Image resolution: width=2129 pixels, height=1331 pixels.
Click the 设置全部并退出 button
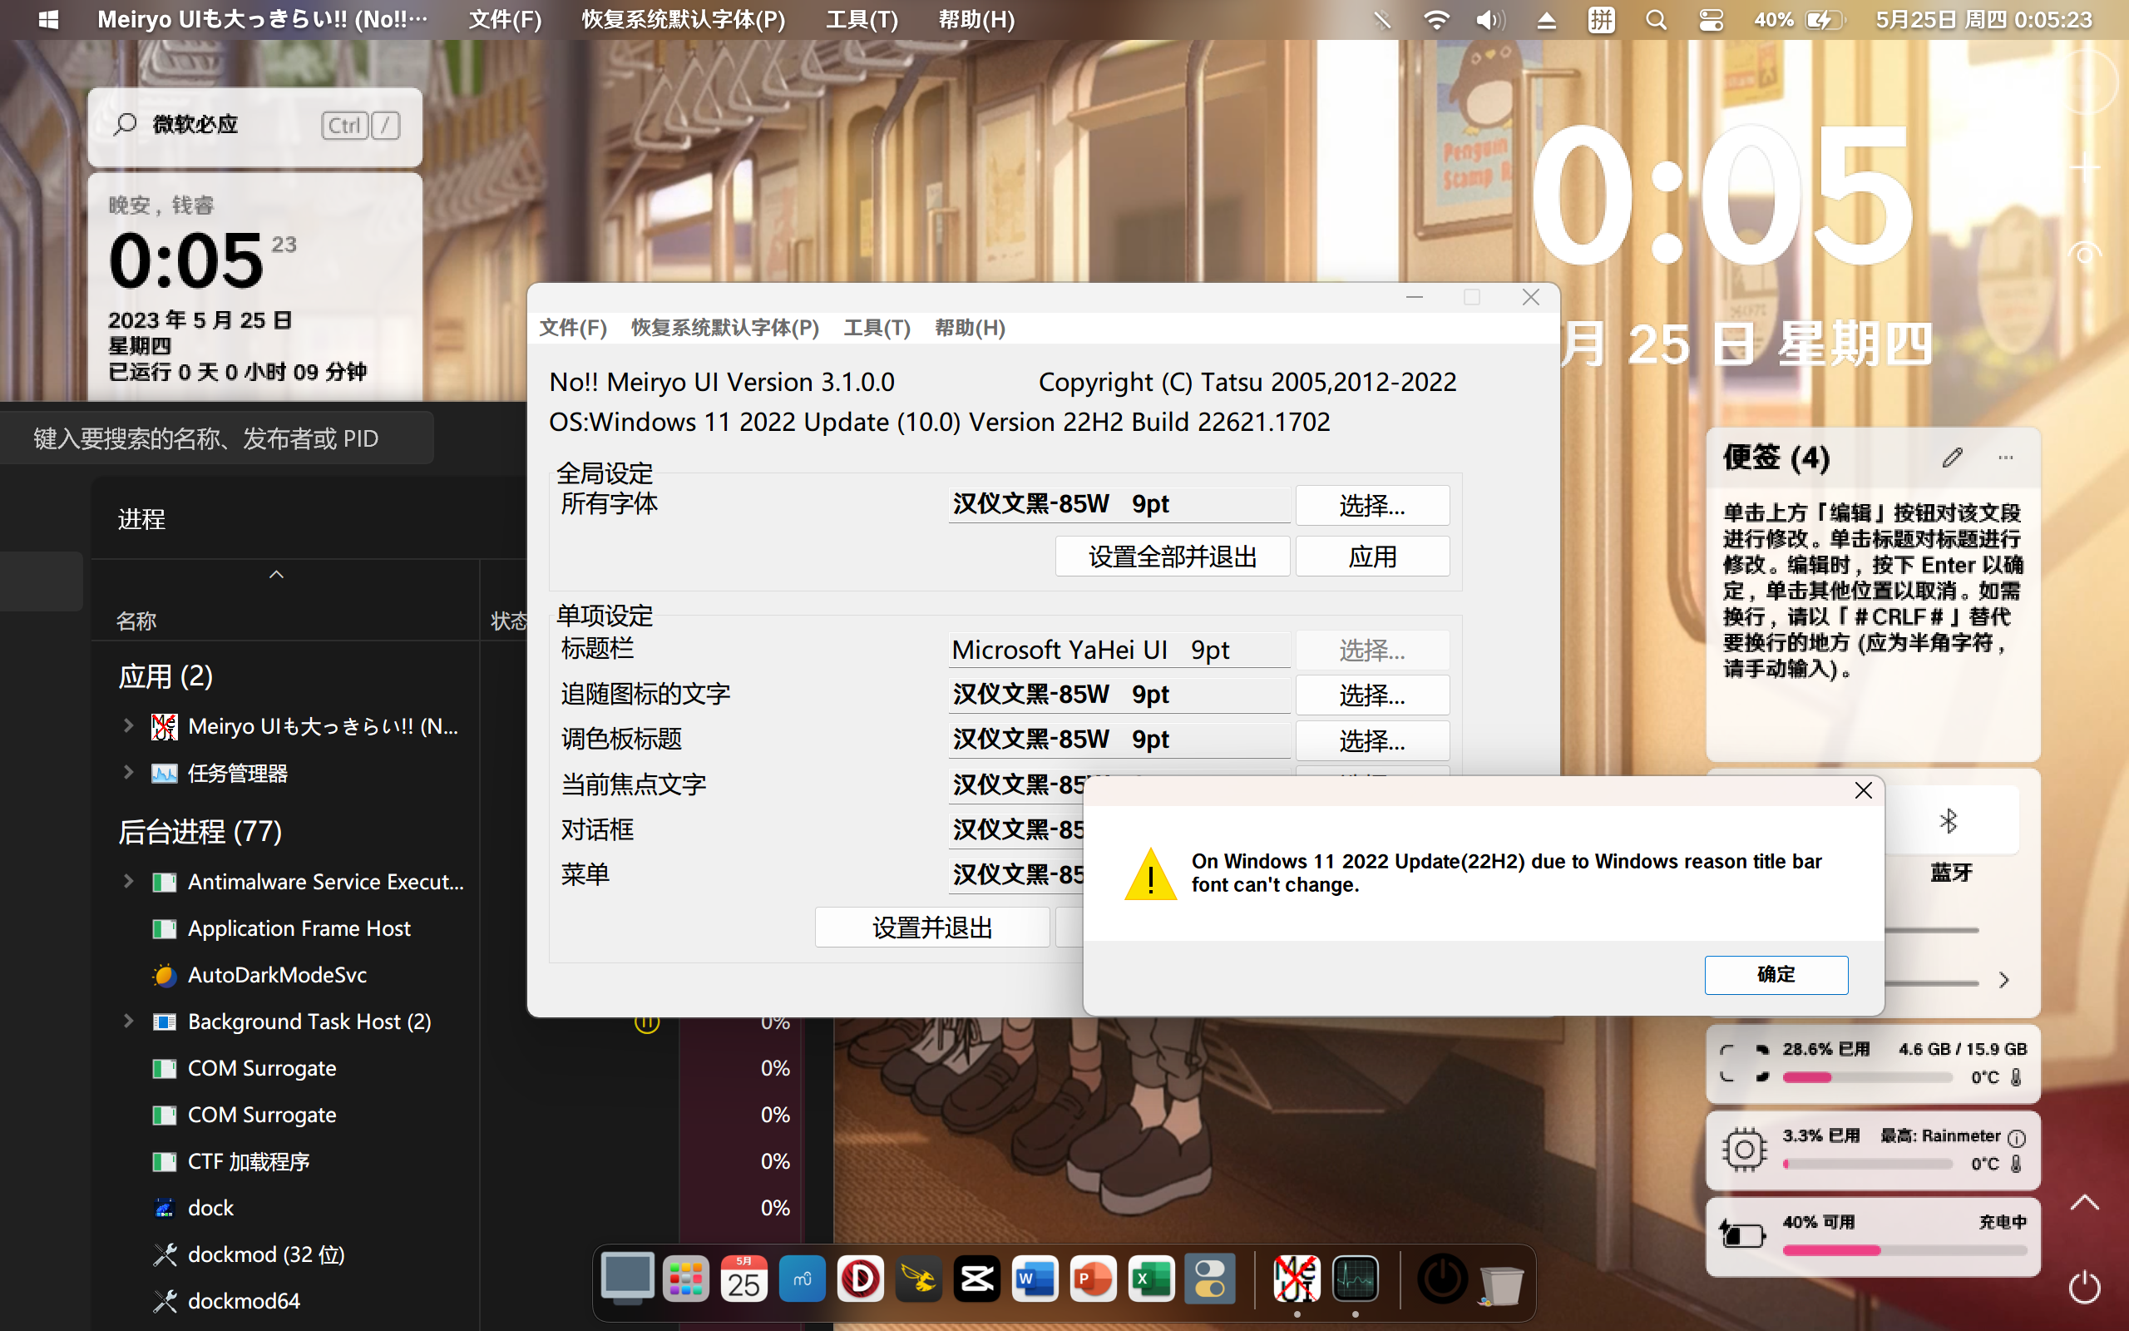[1173, 557]
